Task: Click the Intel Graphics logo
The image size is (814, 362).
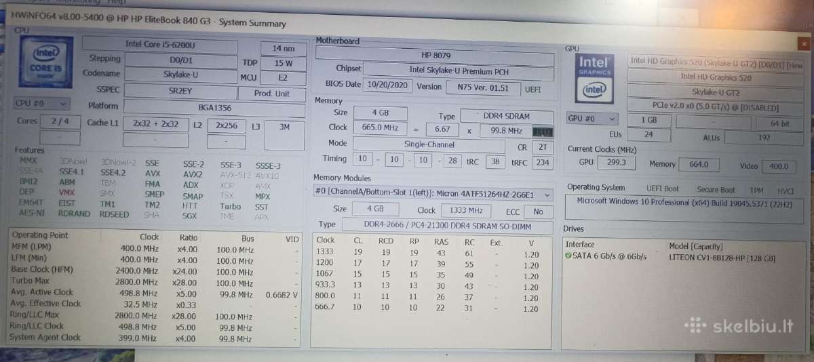Action: [595, 77]
